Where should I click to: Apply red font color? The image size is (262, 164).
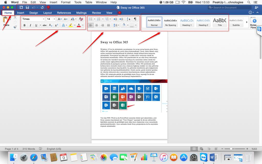coord(79,25)
